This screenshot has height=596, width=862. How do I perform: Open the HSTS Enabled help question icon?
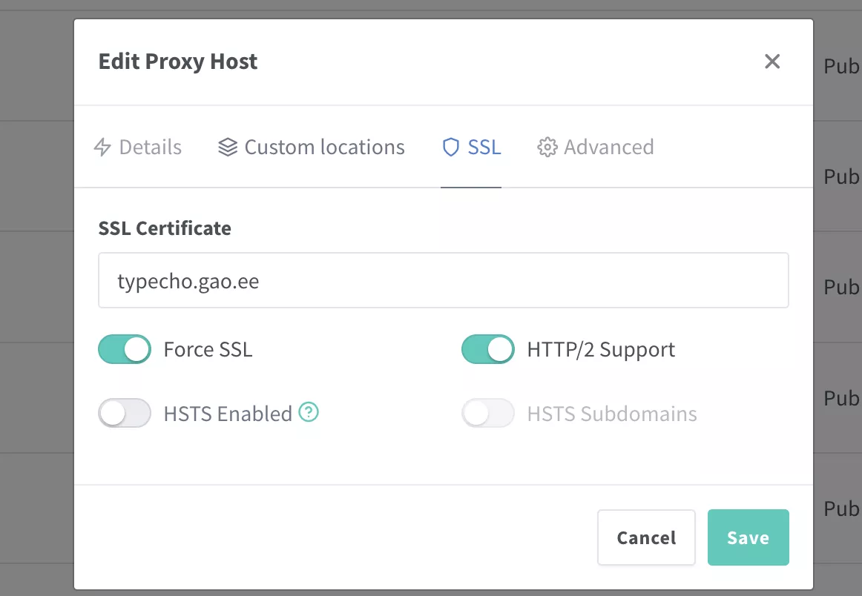309,412
